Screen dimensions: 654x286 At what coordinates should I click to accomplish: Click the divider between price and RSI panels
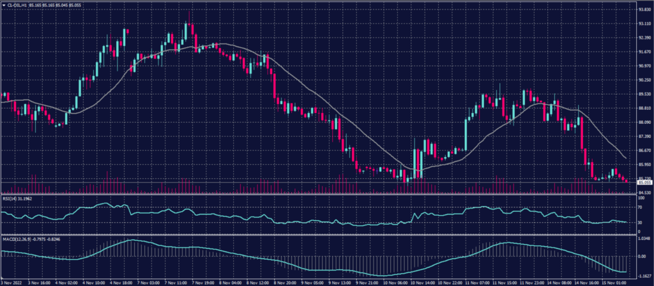point(319,194)
